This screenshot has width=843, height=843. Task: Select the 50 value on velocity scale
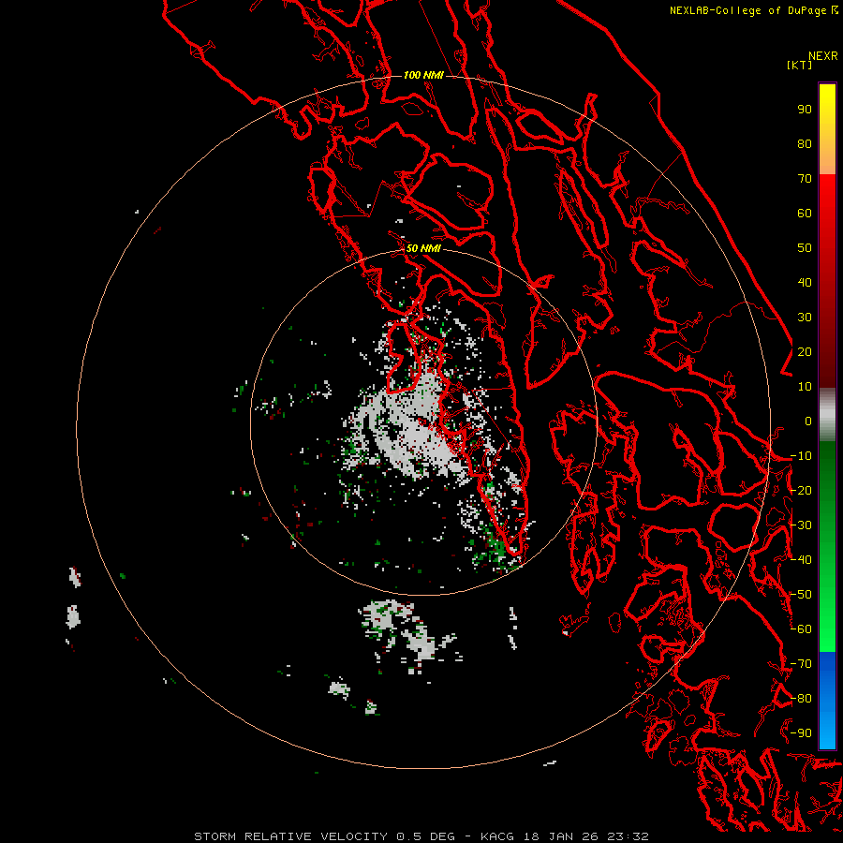coord(805,248)
